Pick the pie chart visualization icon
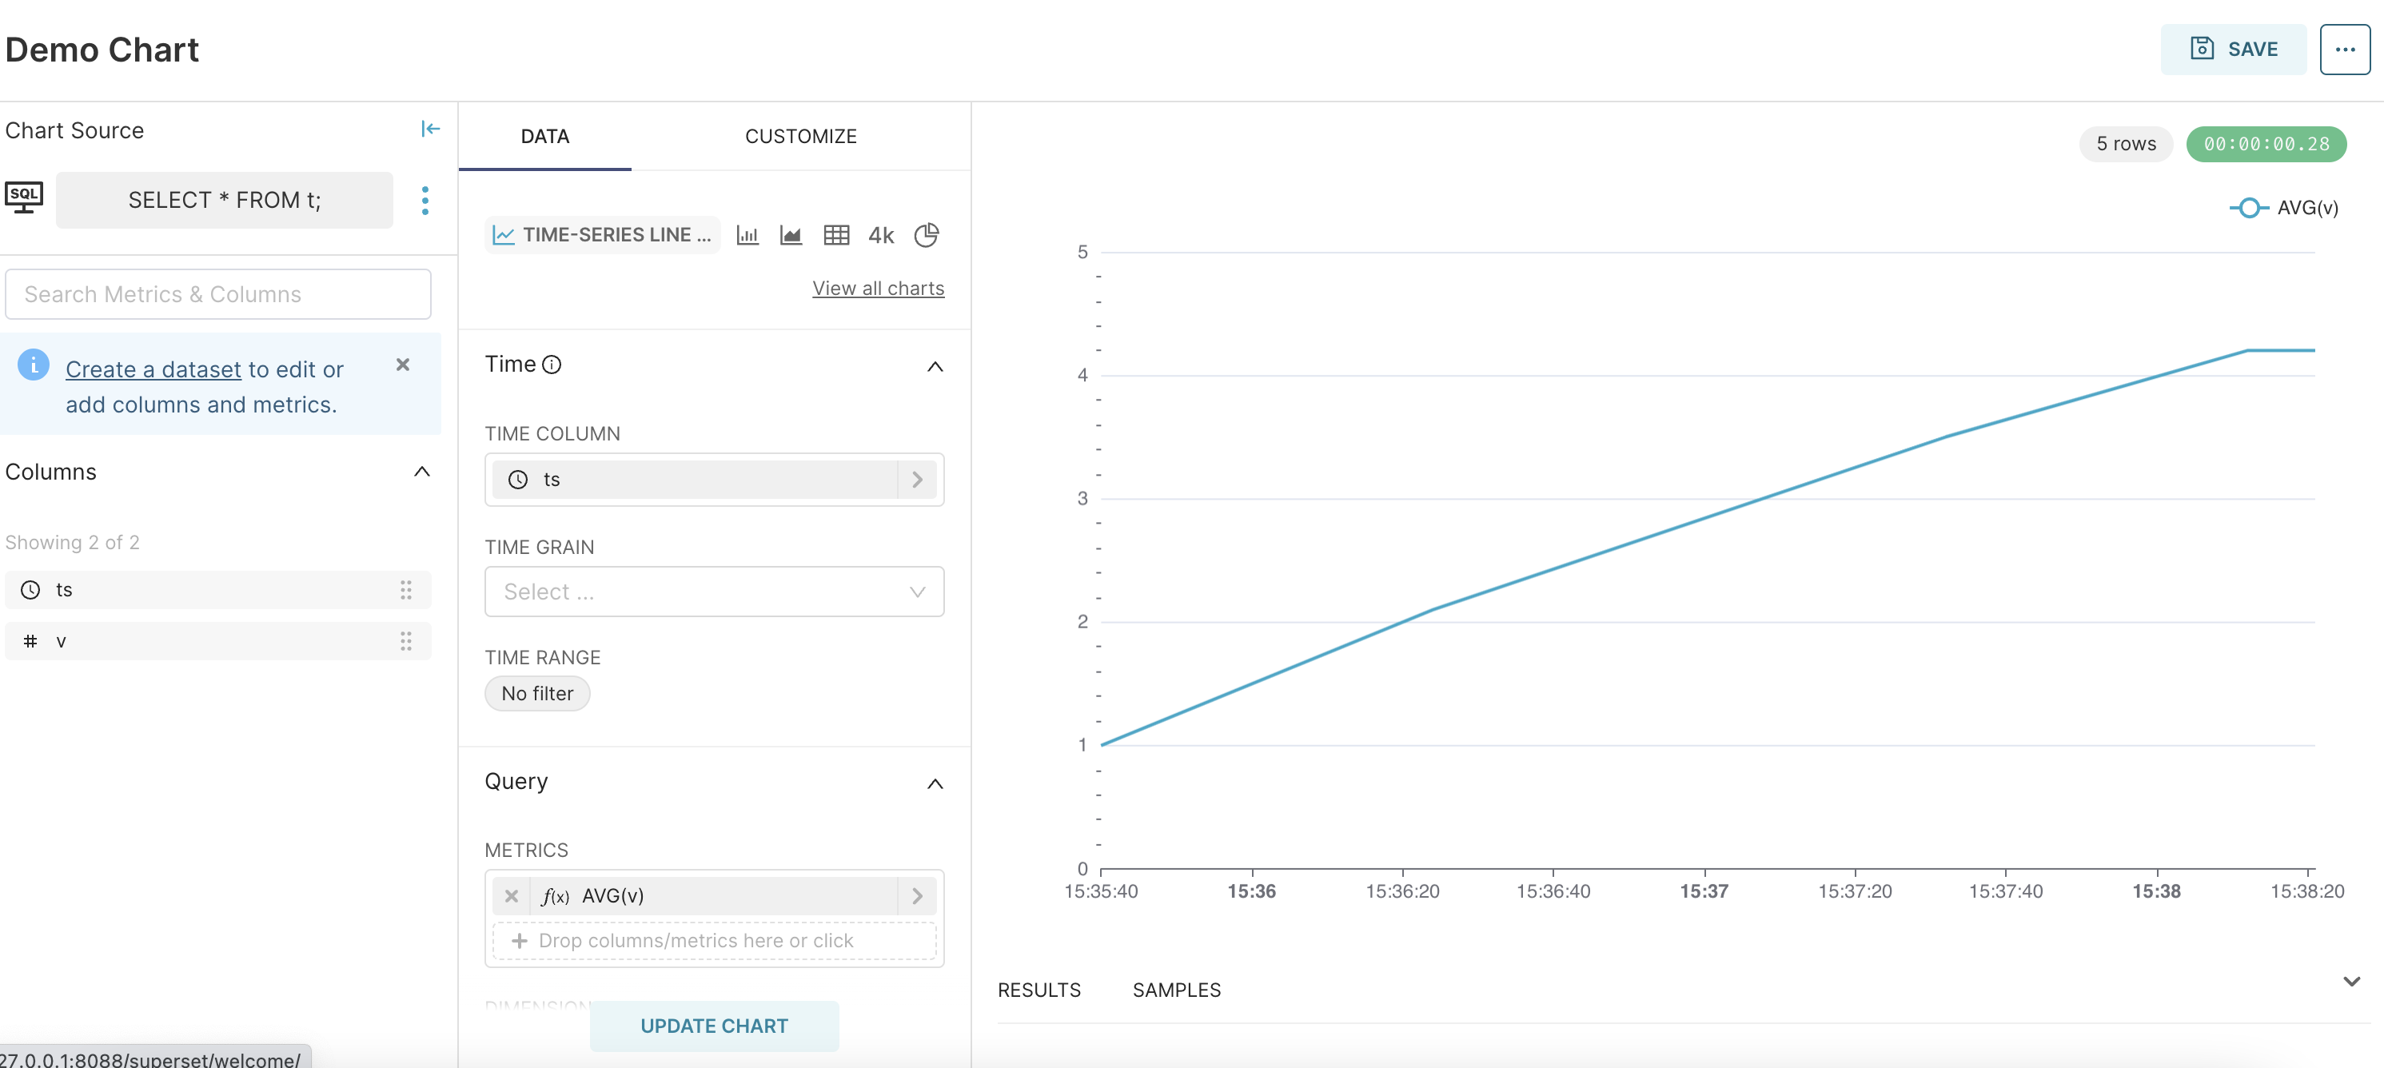This screenshot has height=1068, width=2384. [x=926, y=235]
